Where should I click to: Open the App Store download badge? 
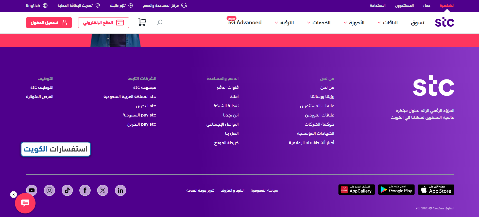(x=436, y=190)
